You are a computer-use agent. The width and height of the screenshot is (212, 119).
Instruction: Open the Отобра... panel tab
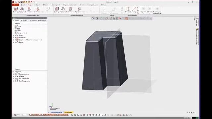(x=25, y=21)
